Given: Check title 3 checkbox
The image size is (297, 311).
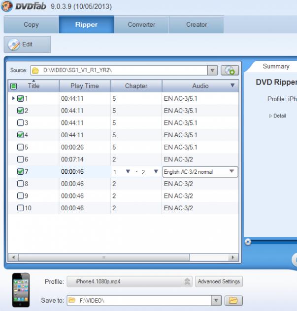Looking at the screenshot, I should pyautogui.click(x=20, y=123).
